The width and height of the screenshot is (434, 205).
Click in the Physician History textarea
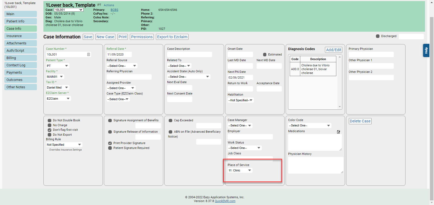[x=316, y=165]
